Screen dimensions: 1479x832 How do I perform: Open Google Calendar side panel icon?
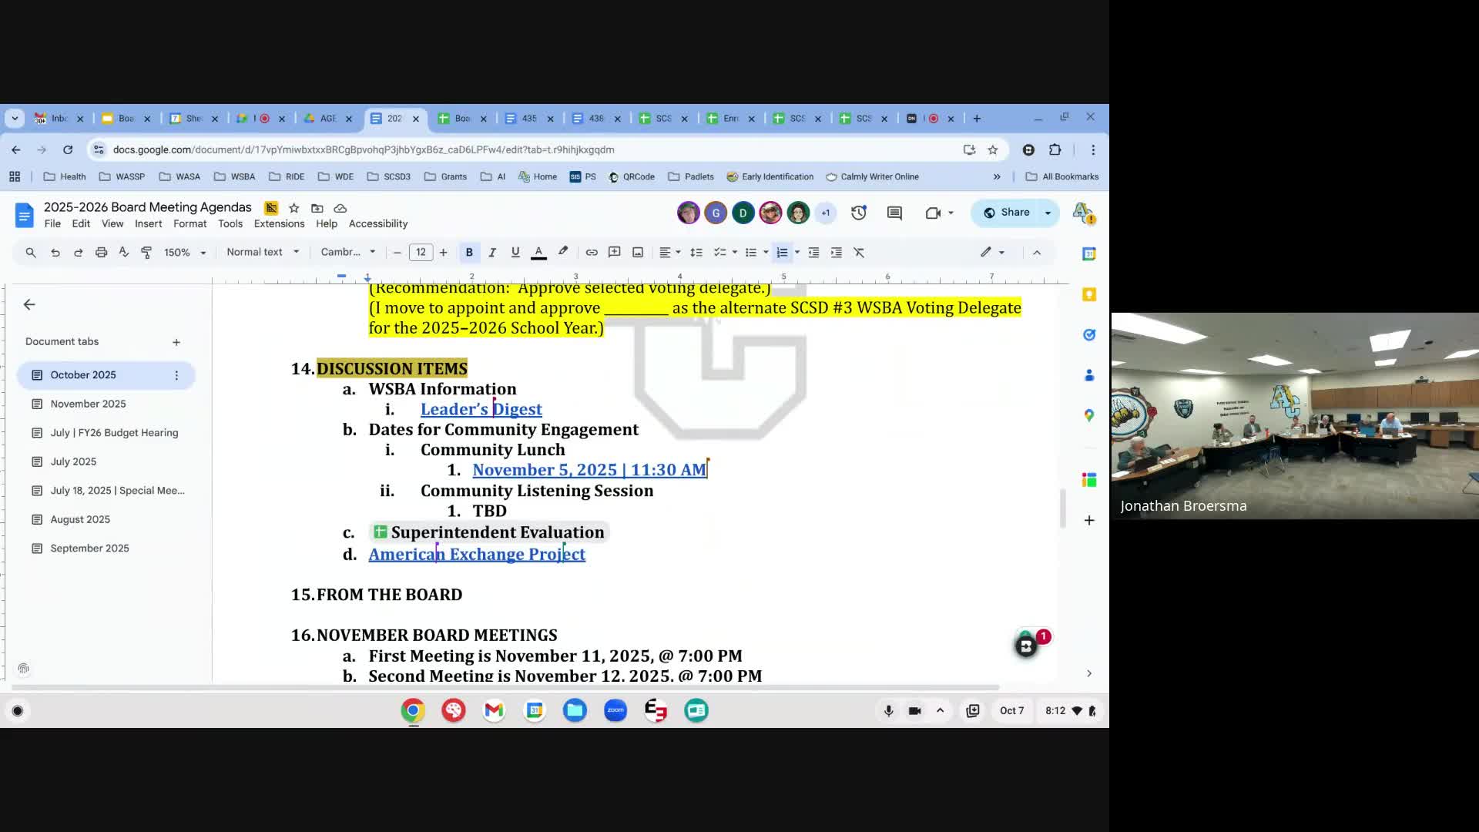[x=1088, y=253]
